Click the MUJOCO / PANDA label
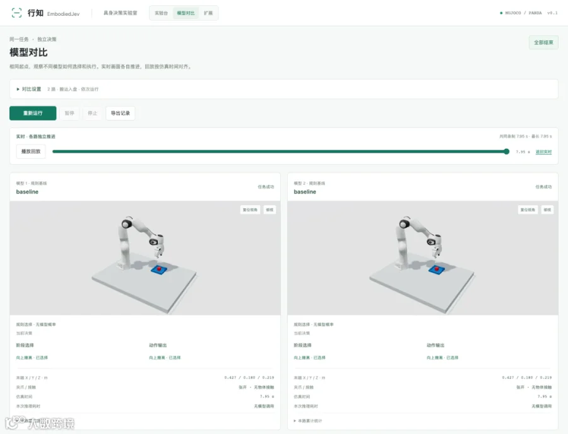568x434 pixels. point(523,13)
